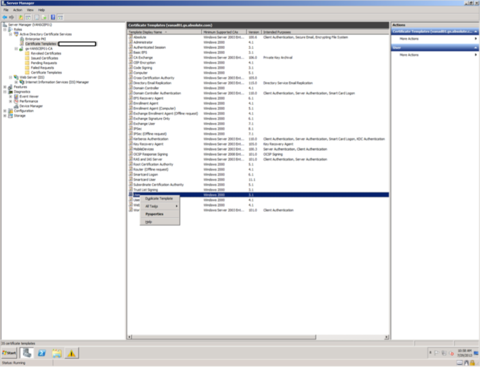Viewport: 480px width, 367px height.
Task: Click the Start button
Action: [x=9, y=353]
